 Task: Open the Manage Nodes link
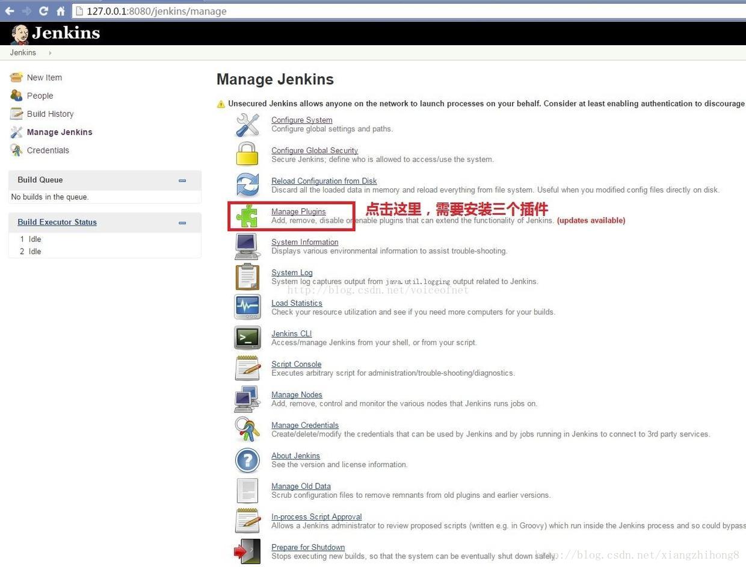click(297, 394)
